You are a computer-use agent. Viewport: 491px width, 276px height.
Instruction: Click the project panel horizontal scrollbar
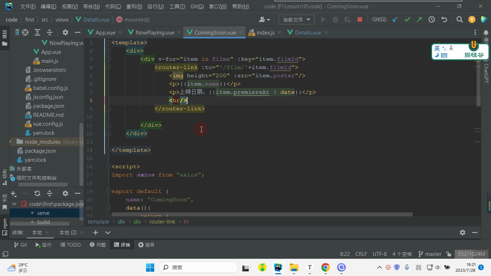click(x=42, y=185)
